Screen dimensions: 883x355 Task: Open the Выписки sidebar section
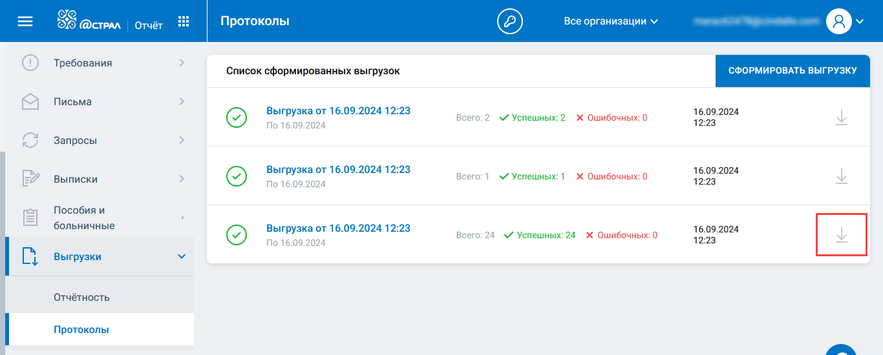(x=103, y=179)
